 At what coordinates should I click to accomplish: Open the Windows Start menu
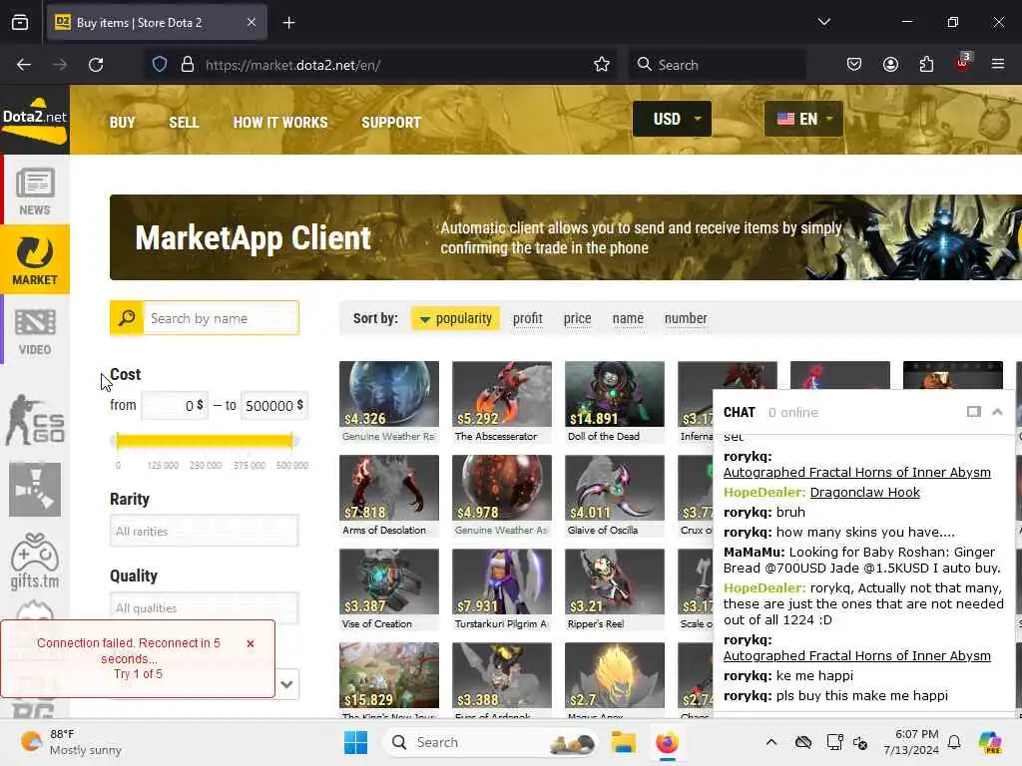356,742
